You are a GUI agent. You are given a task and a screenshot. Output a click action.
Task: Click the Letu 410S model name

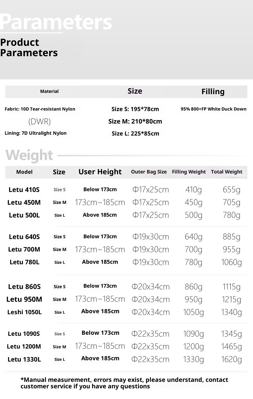click(x=24, y=190)
